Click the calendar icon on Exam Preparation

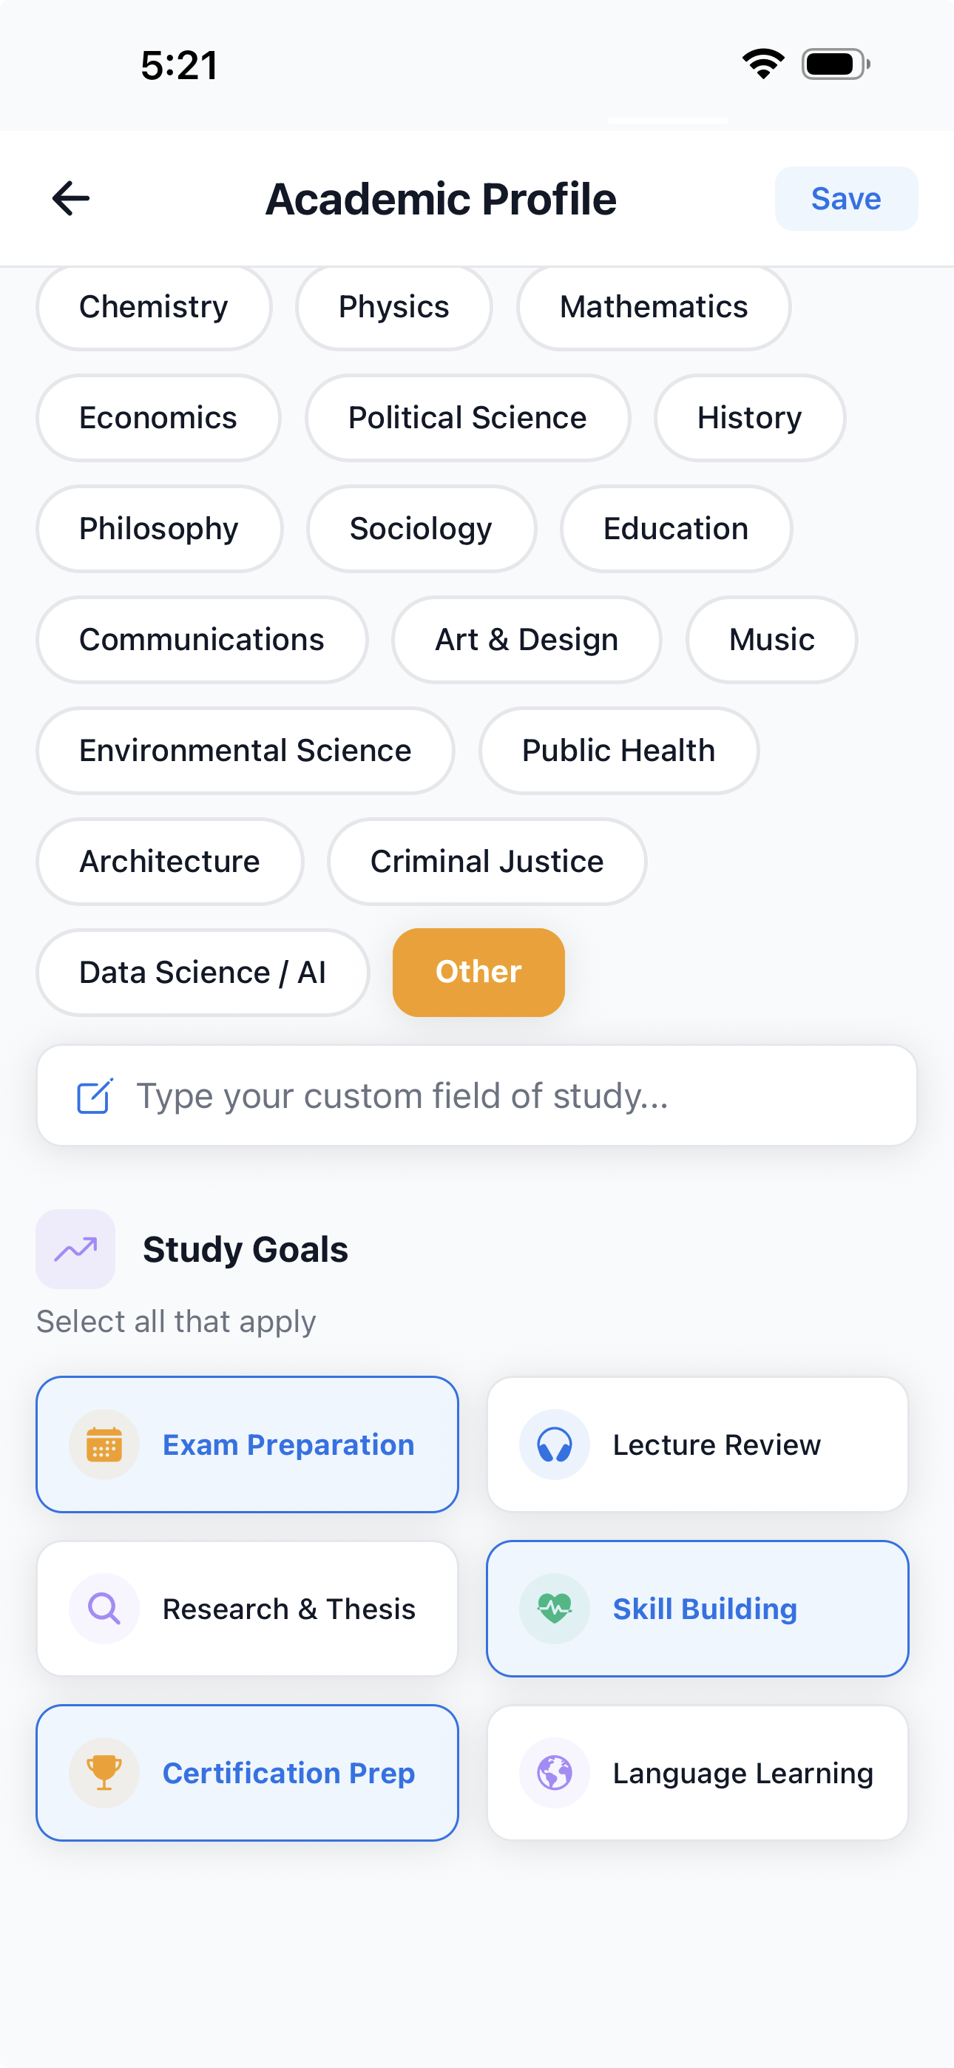(104, 1444)
